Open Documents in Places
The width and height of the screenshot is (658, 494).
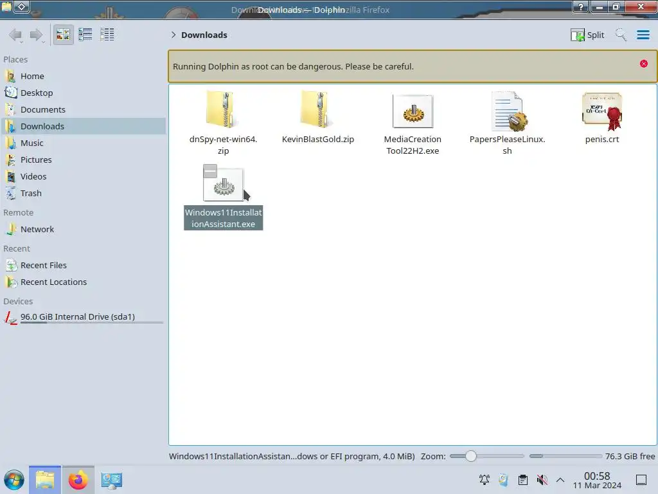coord(83,109)
